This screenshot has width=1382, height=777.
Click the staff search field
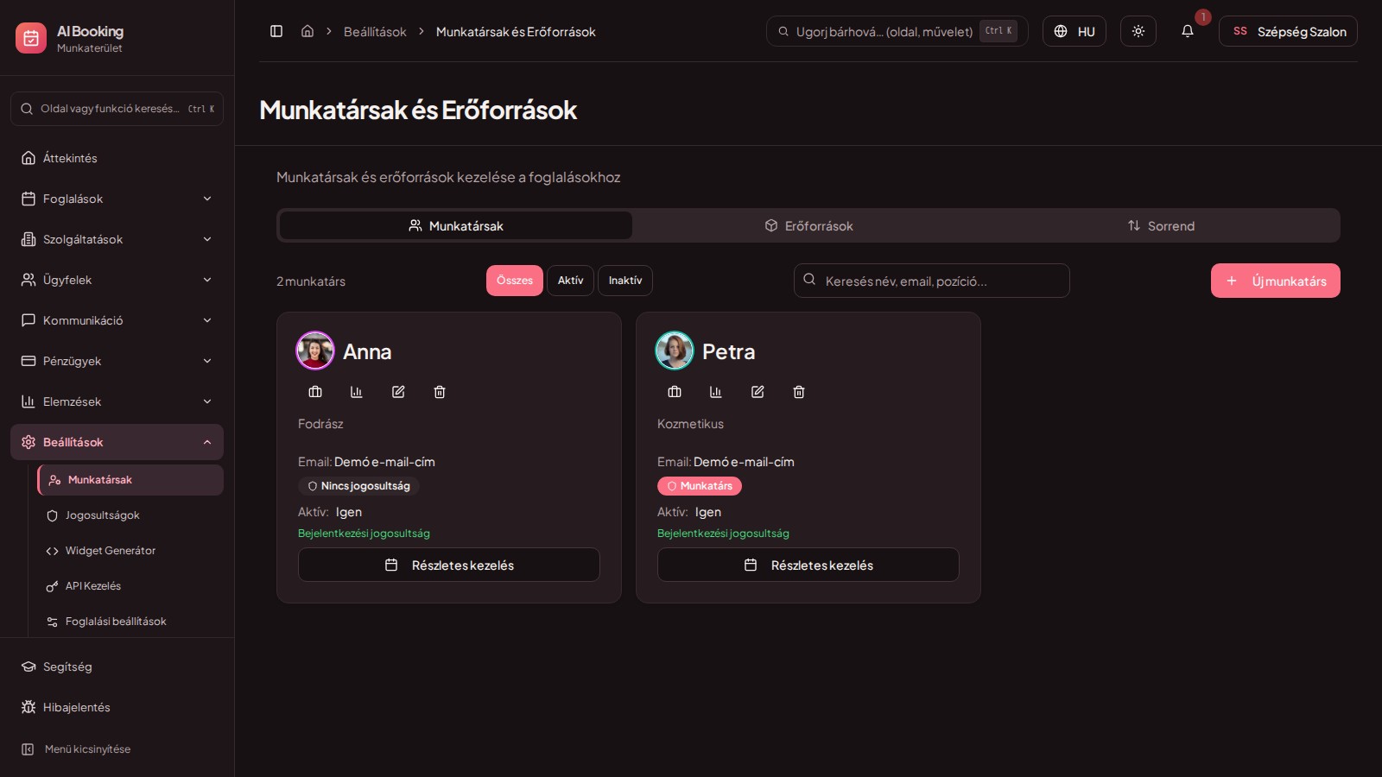(932, 281)
